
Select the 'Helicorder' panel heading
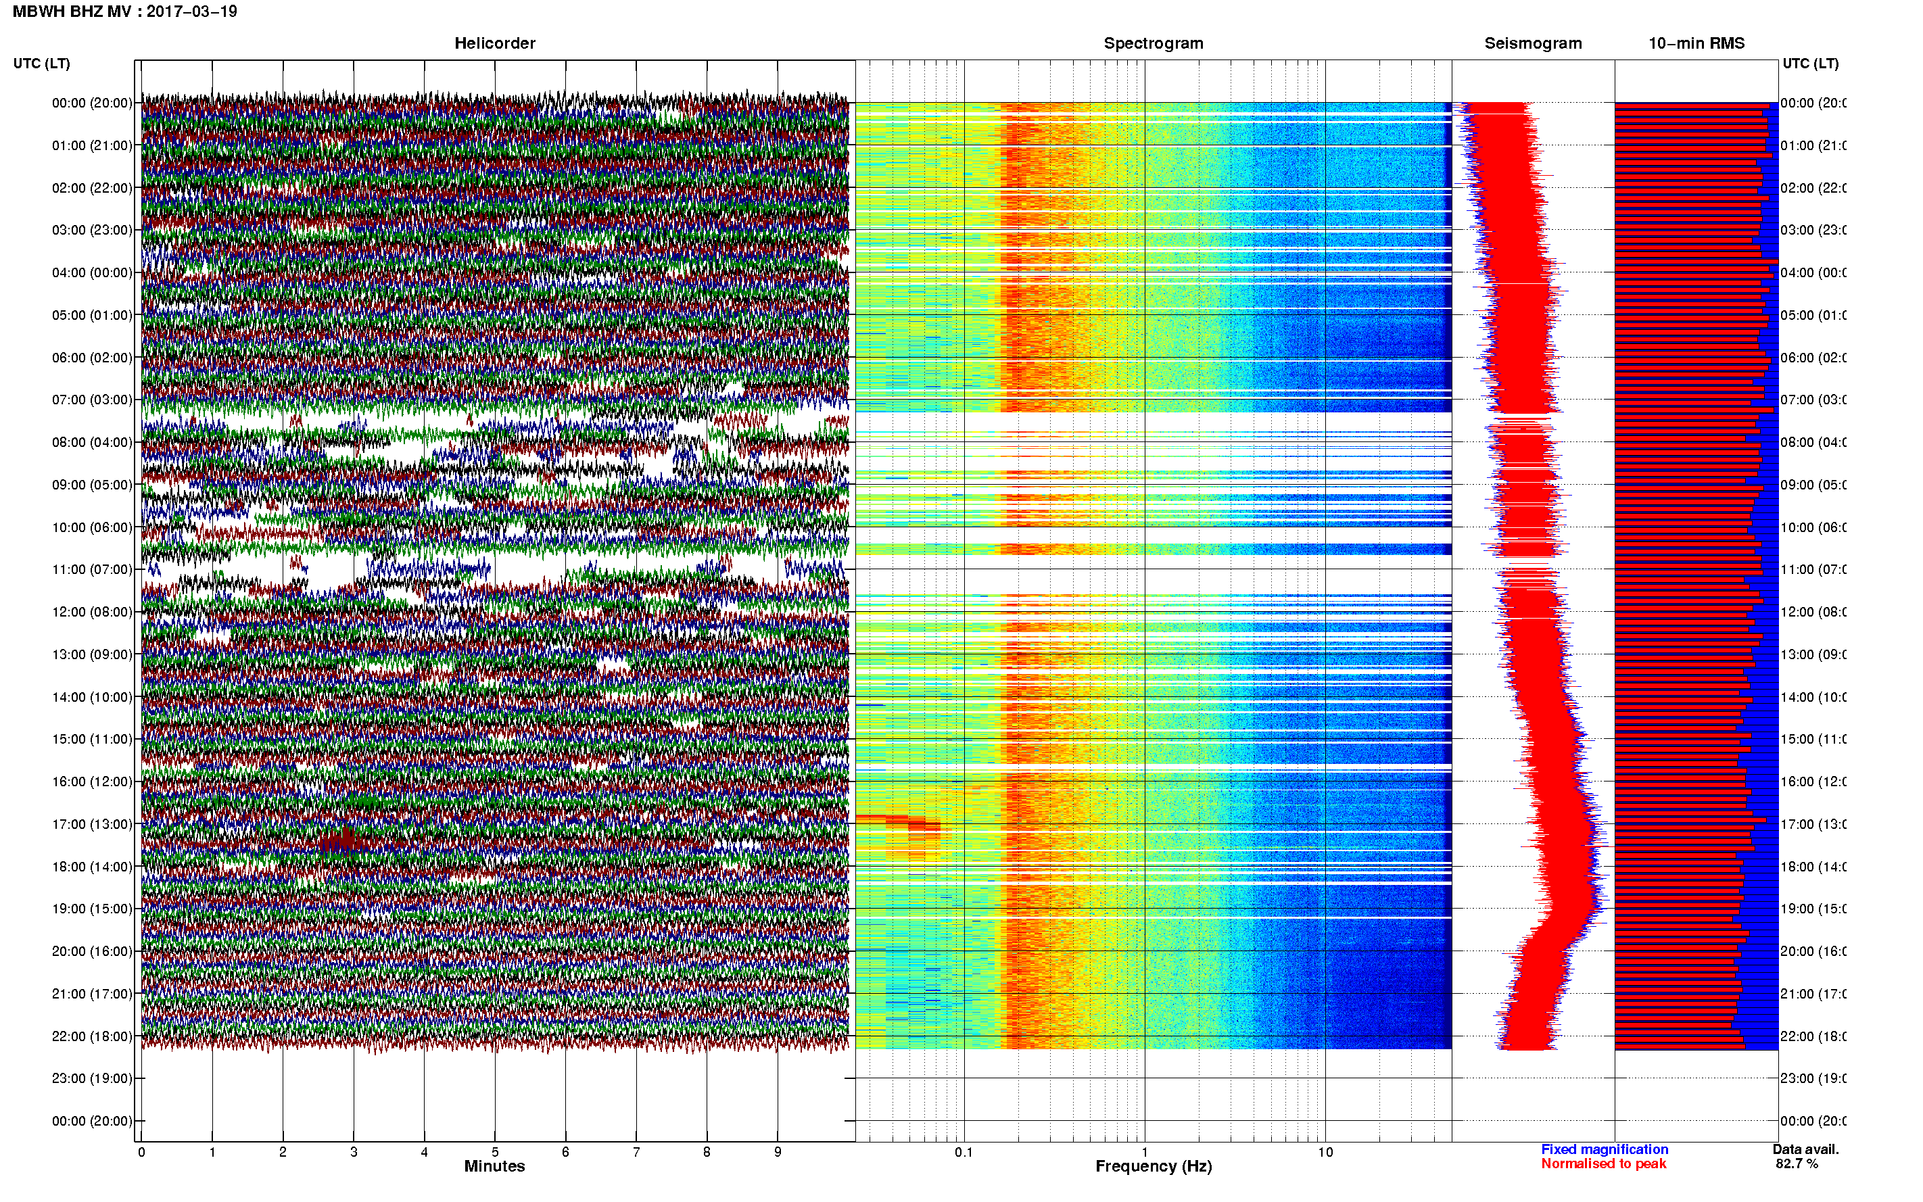tap(494, 43)
